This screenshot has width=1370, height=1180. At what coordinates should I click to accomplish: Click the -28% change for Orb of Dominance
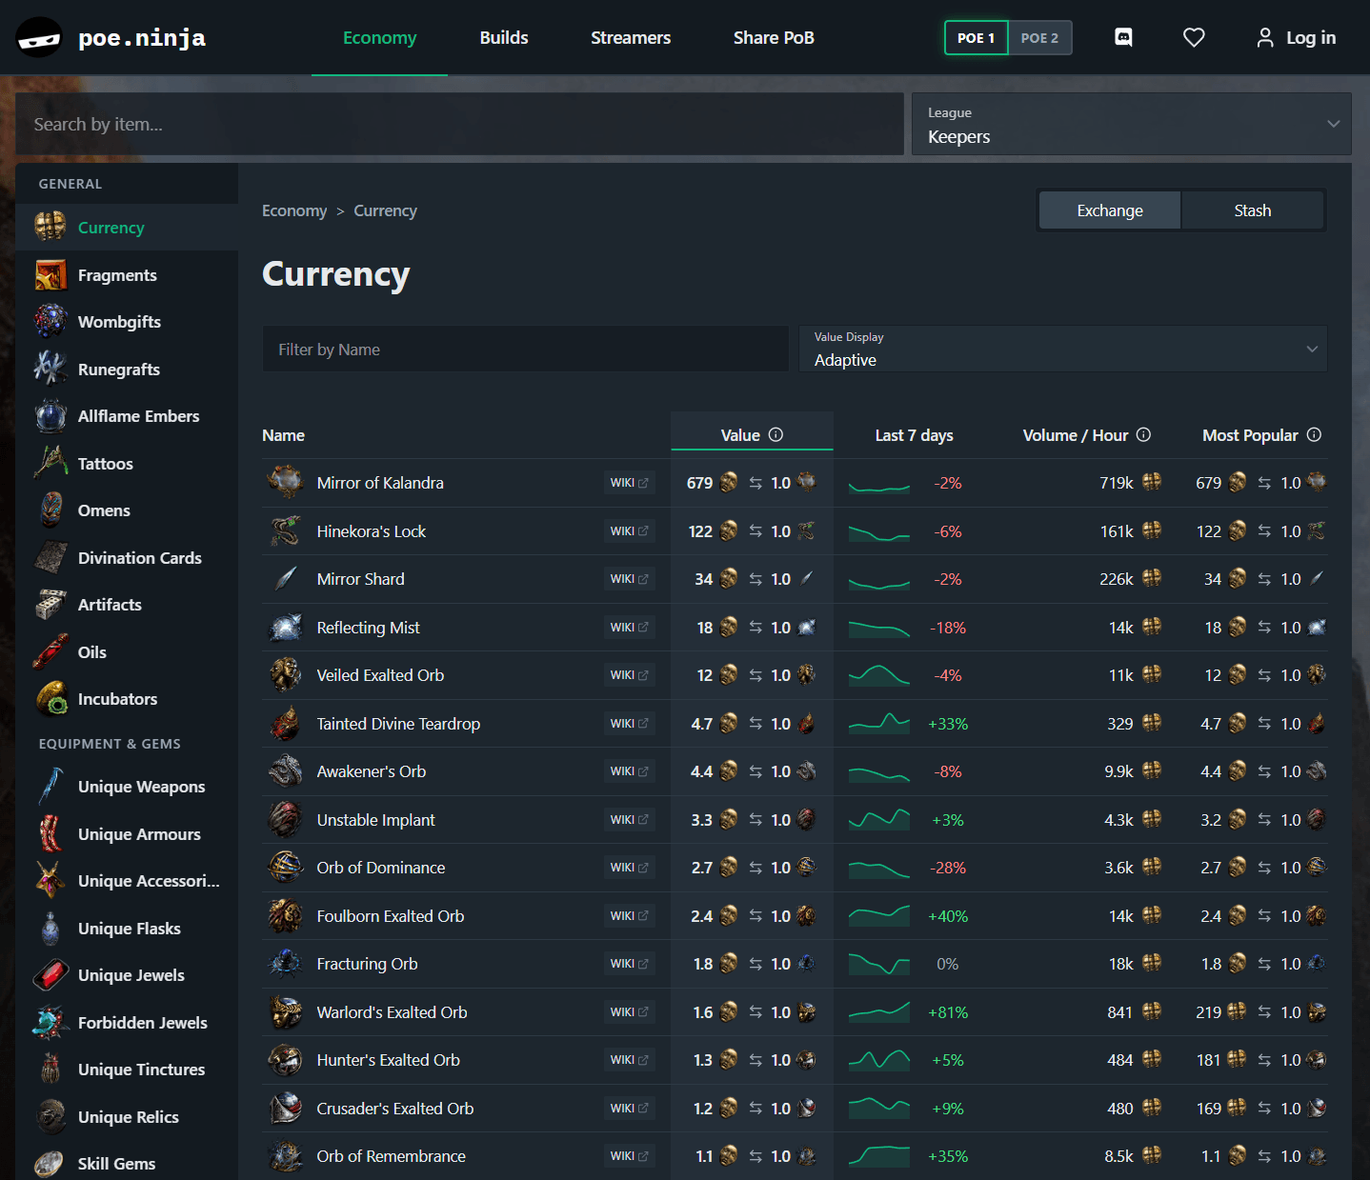pyautogui.click(x=948, y=868)
